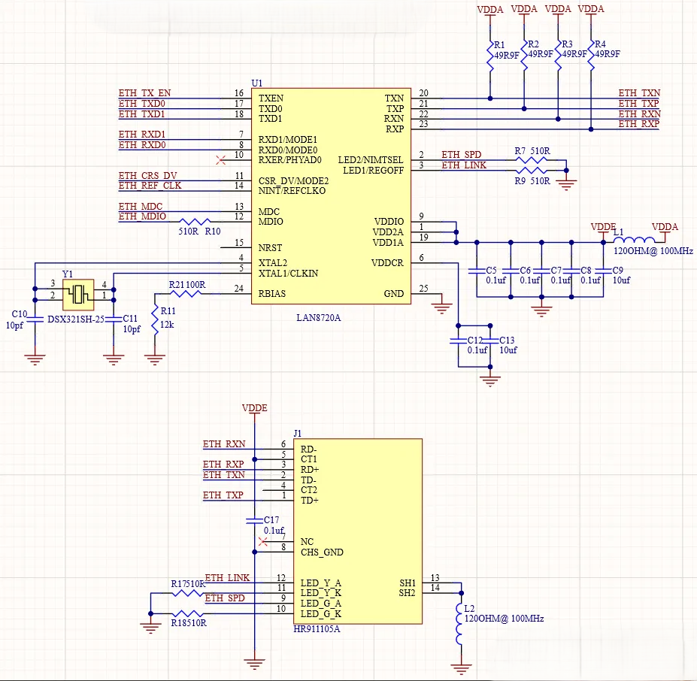Click the ETH_RXD1 net label
Image resolution: width=697 pixels, height=681 pixels.
[x=142, y=135]
